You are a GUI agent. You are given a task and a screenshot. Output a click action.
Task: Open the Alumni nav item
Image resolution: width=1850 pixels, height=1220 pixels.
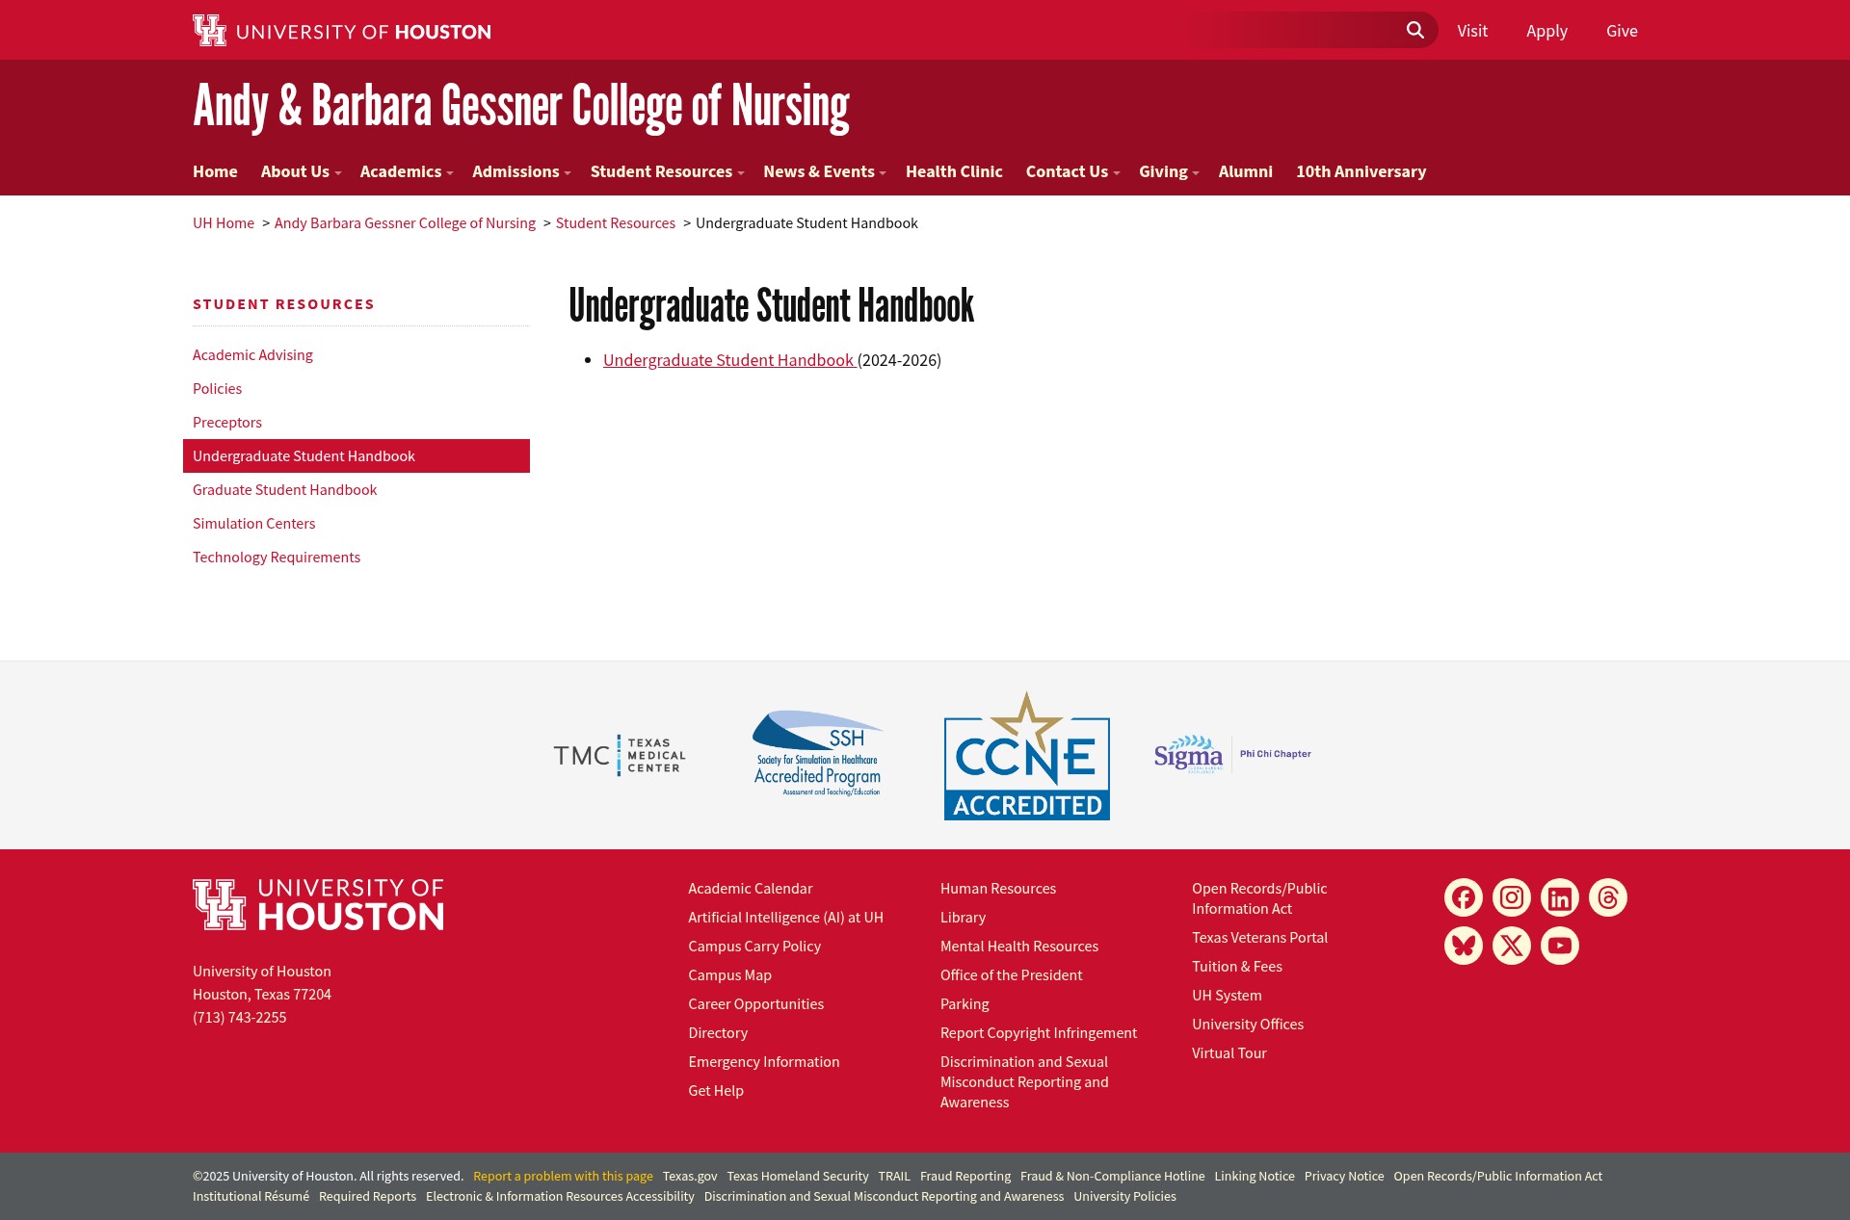pyautogui.click(x=1245, y=171)
